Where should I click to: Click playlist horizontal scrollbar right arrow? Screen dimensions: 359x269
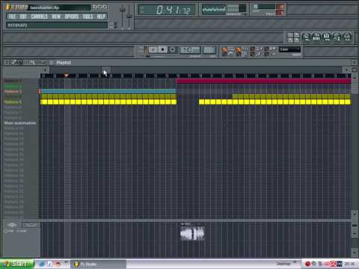click(346, 69)
